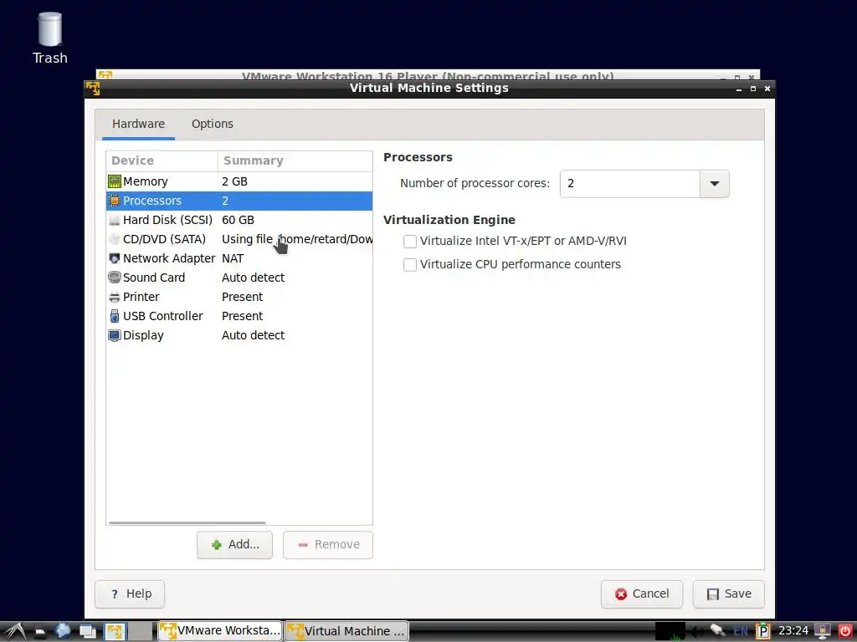Click the Network Adapter icon

[114, 258]
